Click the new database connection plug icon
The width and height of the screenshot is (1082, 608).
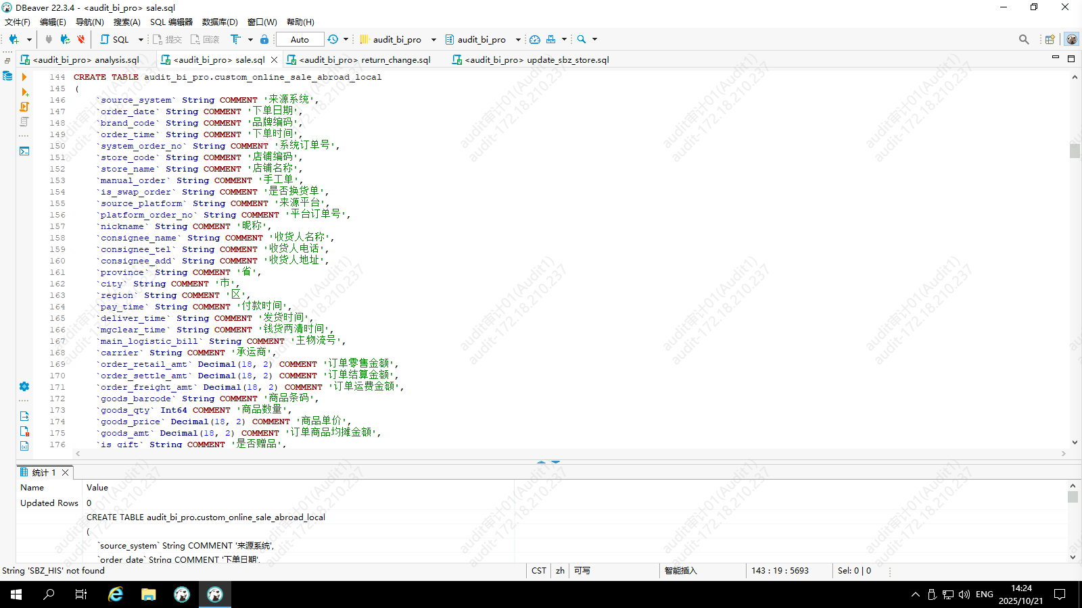click(x=14, y=40)
